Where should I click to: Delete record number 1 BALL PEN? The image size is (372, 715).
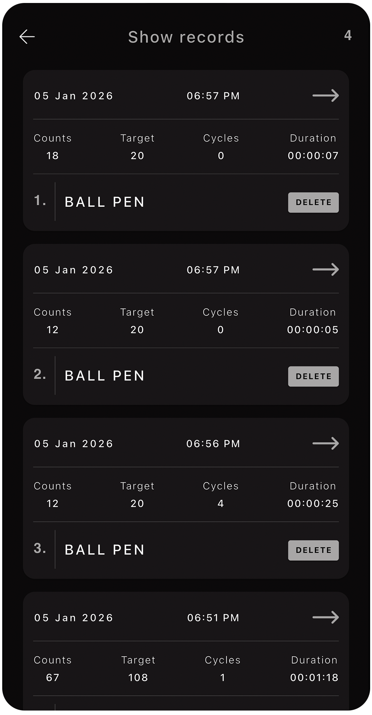click(x=313, y=203)
